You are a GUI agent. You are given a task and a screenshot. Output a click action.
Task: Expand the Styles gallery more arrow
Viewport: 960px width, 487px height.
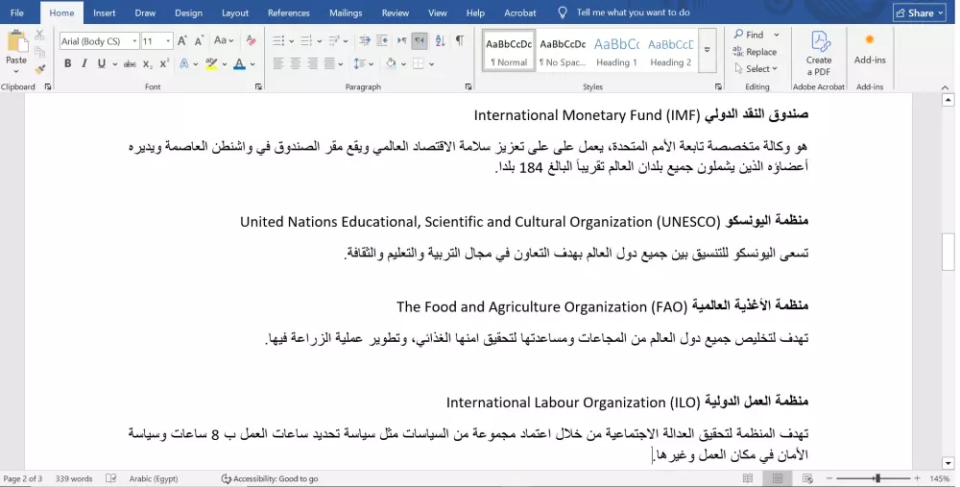click(x=708, y=50)
